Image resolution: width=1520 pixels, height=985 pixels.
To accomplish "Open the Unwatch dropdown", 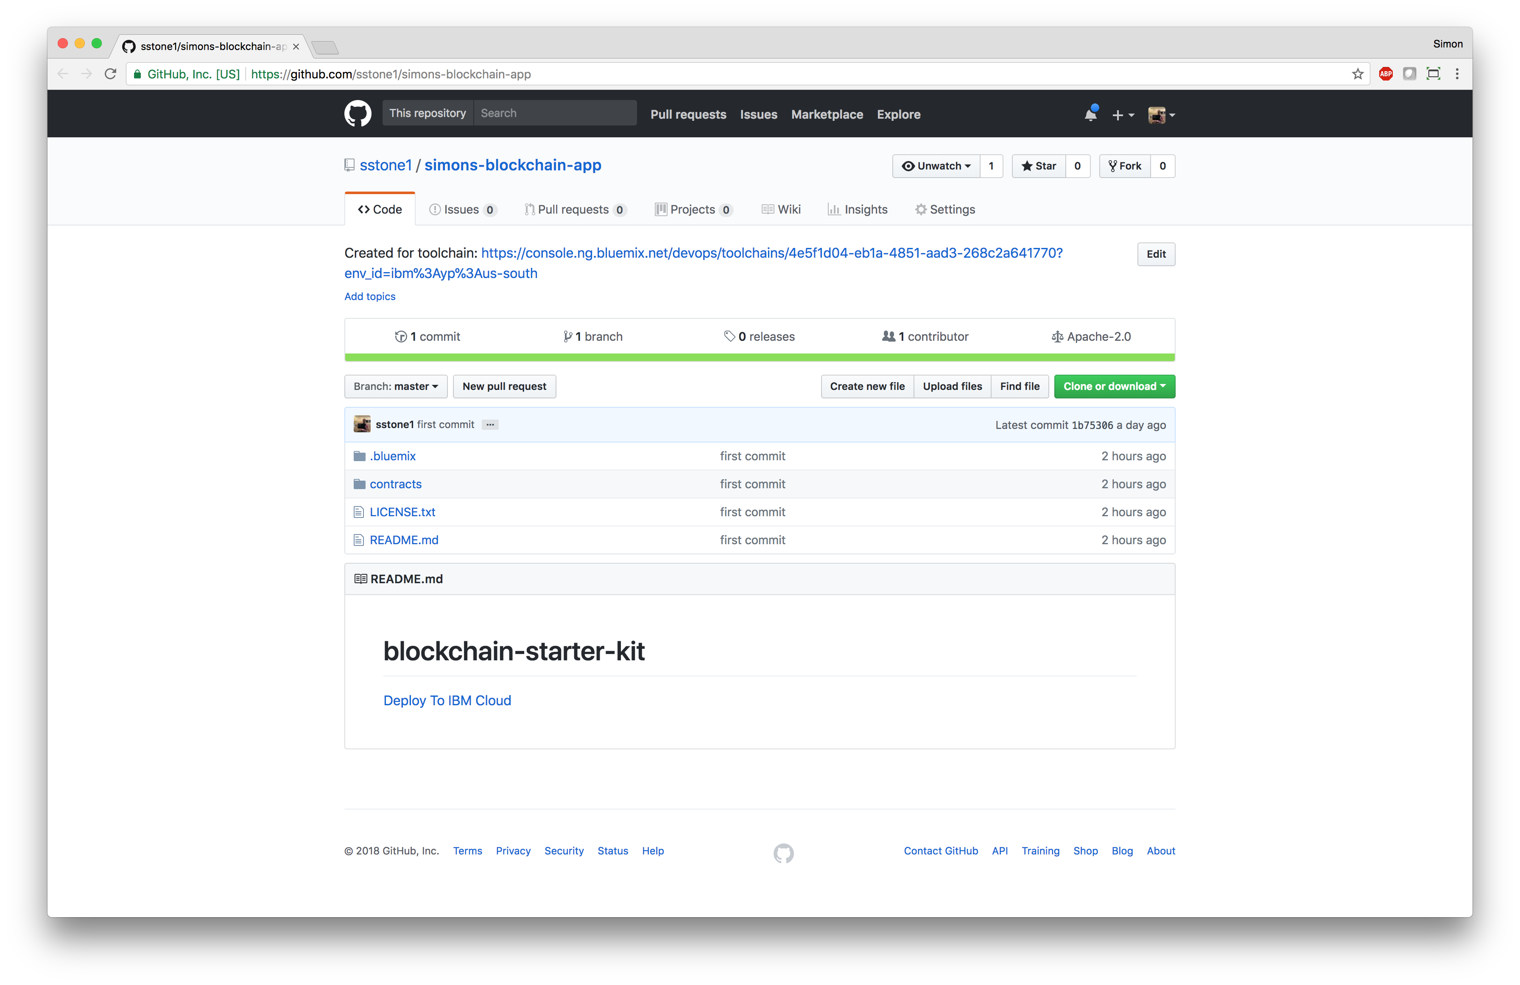I will (936, 166).
